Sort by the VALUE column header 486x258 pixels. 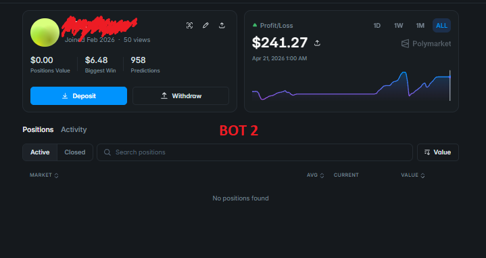tap(412, 175)
